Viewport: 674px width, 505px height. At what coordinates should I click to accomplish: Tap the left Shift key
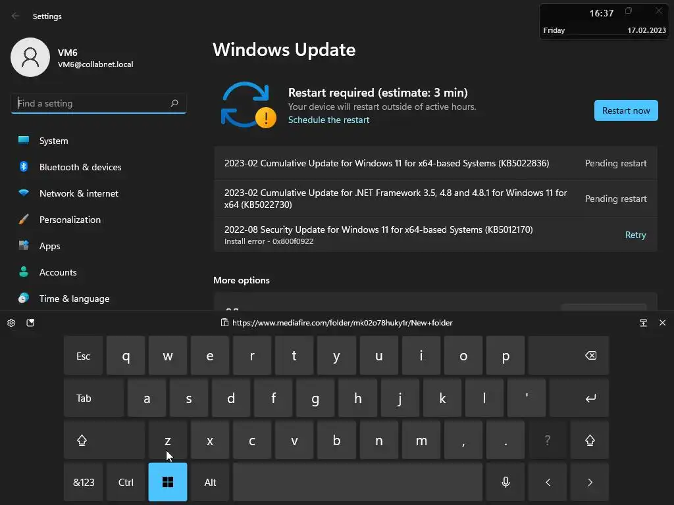(105, 440)
